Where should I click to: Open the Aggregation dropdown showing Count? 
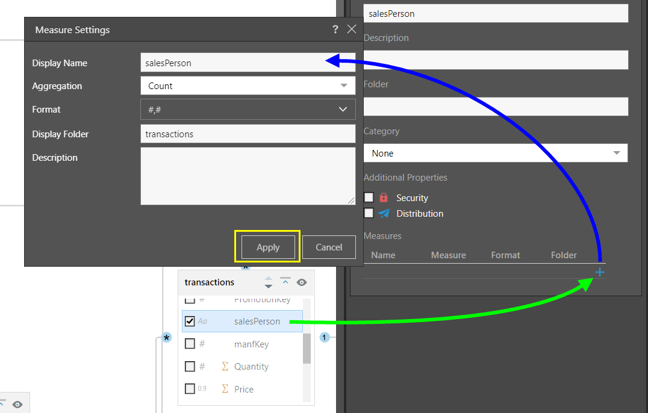coord(248,86)
